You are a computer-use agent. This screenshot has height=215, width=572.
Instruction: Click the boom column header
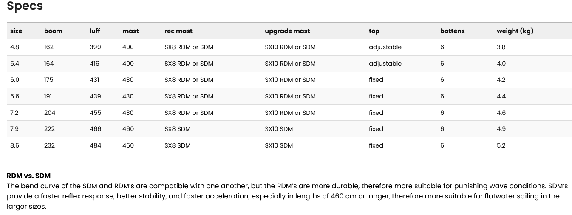click(x=53, y=31)
